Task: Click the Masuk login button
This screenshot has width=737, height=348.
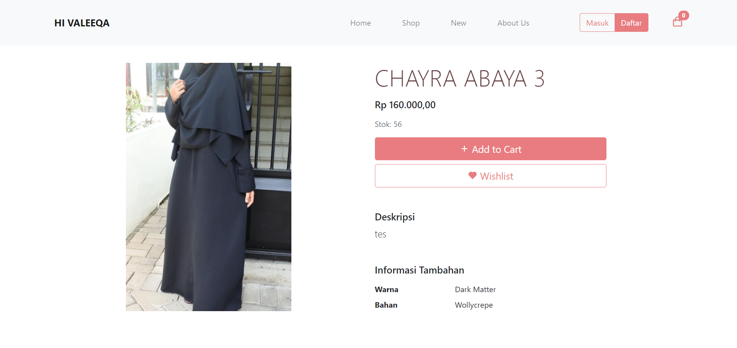Action: [597, 23]
